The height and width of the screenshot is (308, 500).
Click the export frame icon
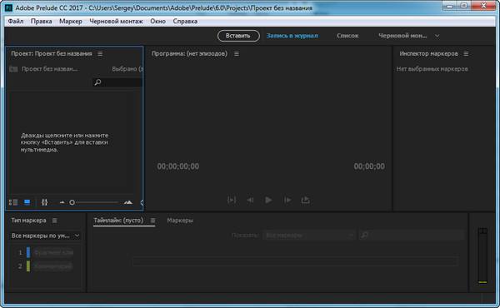click(306, 200)
